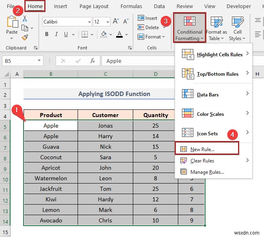Click the Insert cells button
The height and width of the screenshot is (237, 264).
click(x=147, y=18)
